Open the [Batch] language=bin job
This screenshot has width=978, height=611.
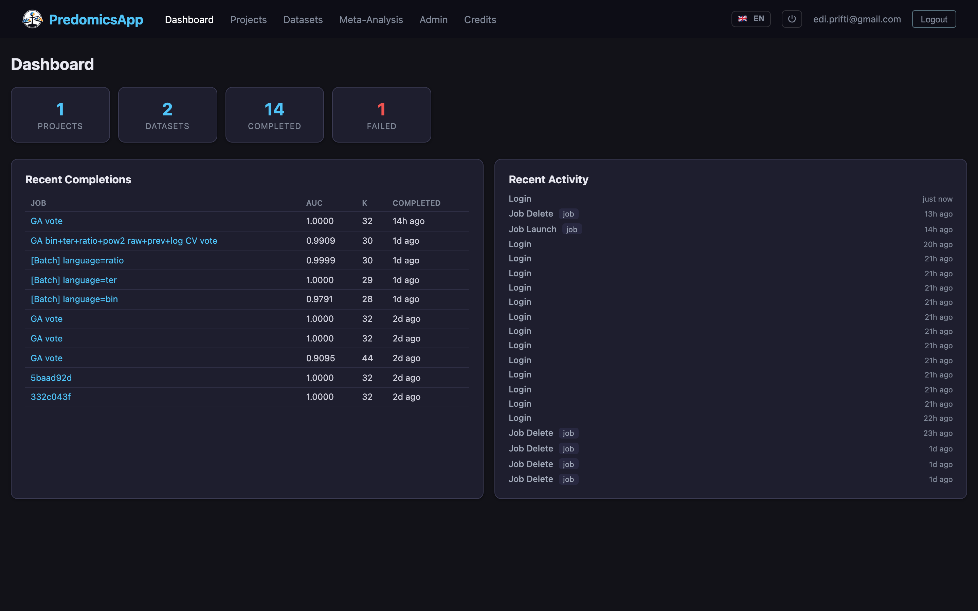[74, 299]
